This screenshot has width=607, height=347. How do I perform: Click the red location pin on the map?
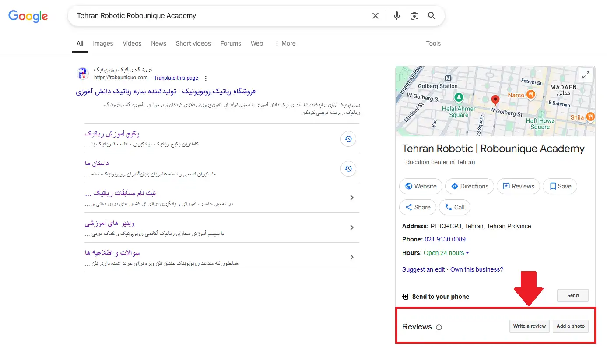tap(495, 100)
